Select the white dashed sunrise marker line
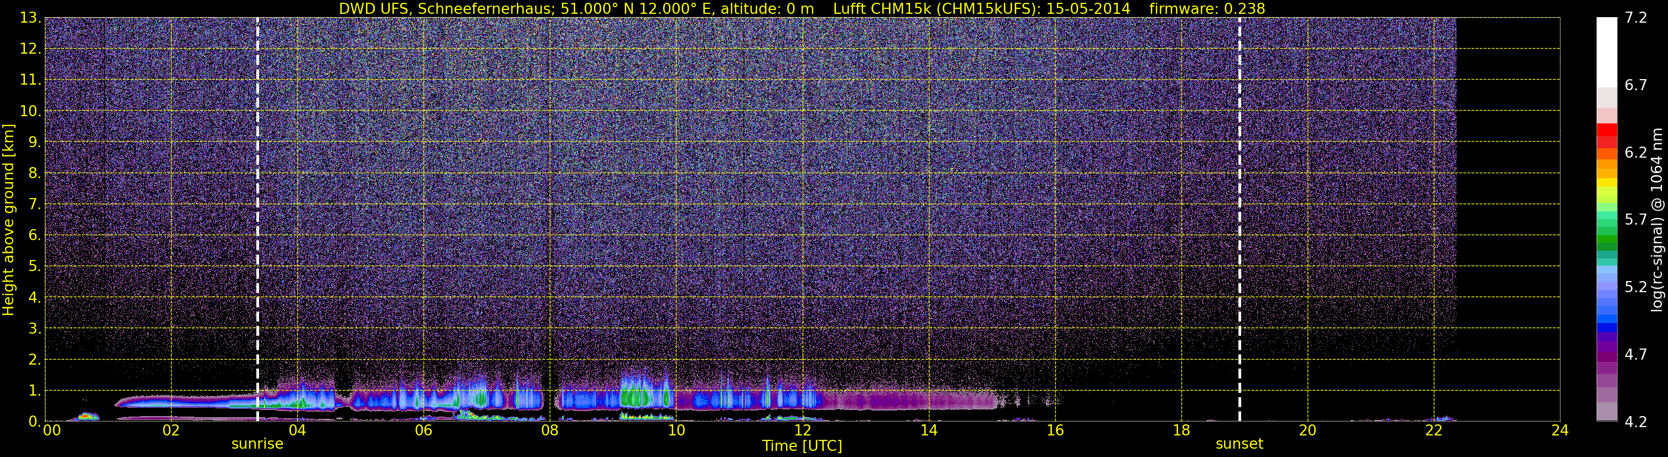1668x457 pixels. tap(258, 220)
